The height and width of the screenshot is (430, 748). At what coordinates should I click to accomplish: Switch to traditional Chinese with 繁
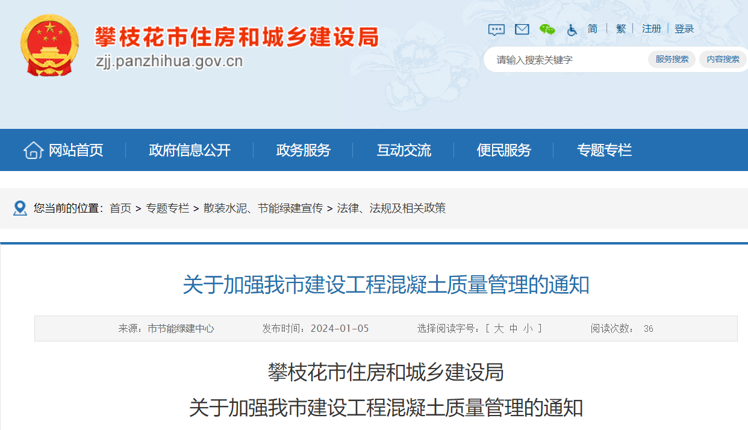point(621,29)
